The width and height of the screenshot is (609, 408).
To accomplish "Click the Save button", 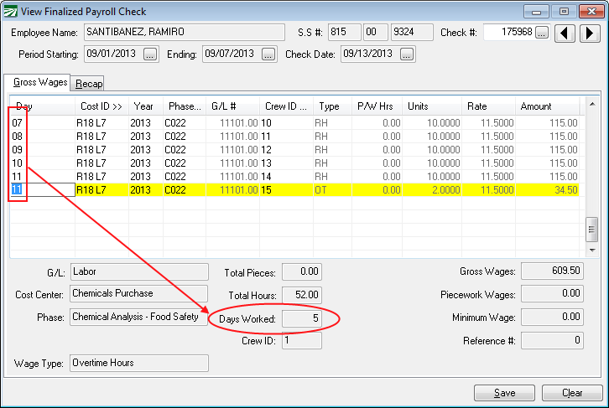I will coord(504,393).
